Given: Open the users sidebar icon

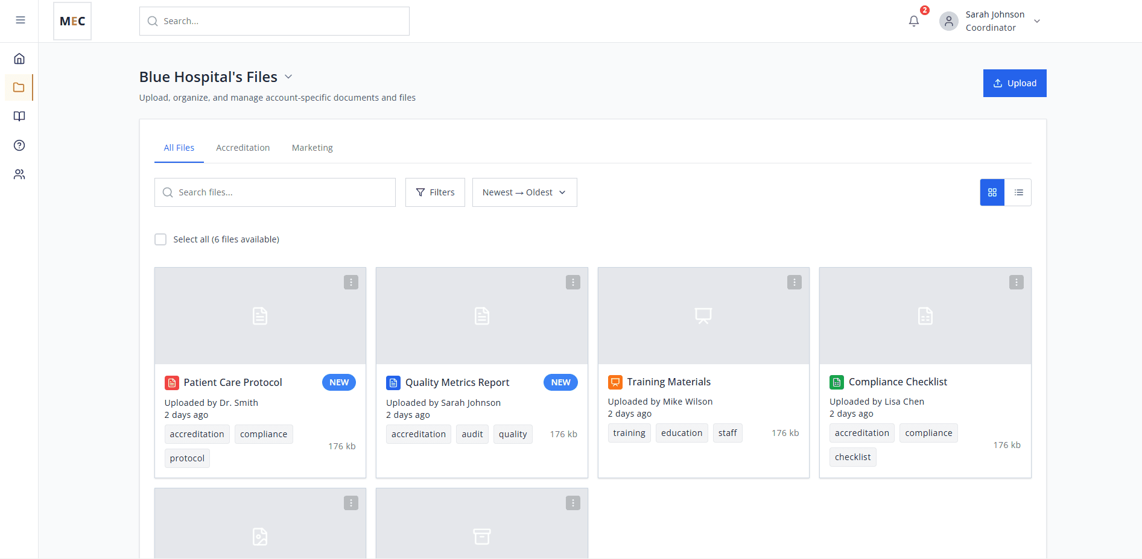Looking at the screenshot, I should (19, 174).
